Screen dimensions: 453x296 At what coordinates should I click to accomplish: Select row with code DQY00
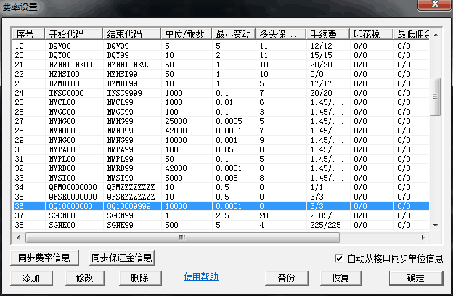[x=221, y=55]
